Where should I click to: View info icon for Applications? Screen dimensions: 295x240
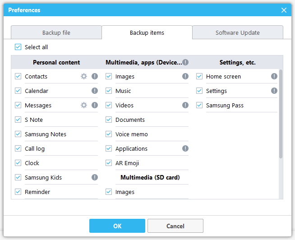(x=185, y=149)
